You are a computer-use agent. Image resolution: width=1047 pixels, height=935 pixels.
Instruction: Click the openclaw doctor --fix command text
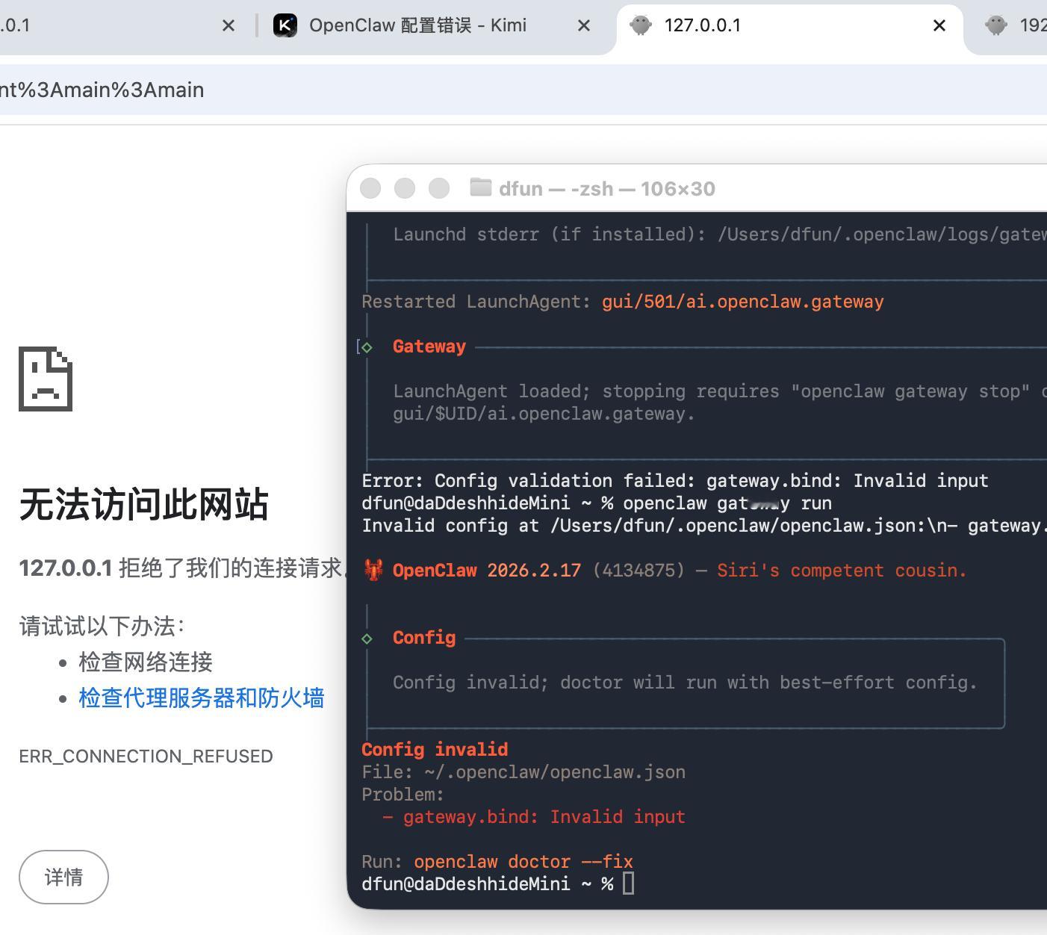pos(523,862)
